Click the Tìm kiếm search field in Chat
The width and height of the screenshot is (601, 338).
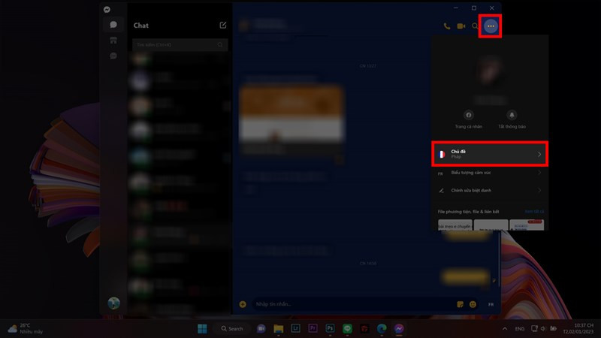179,45
